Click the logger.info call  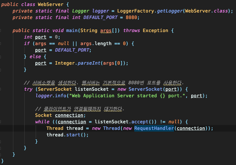[x=51, y=96]
